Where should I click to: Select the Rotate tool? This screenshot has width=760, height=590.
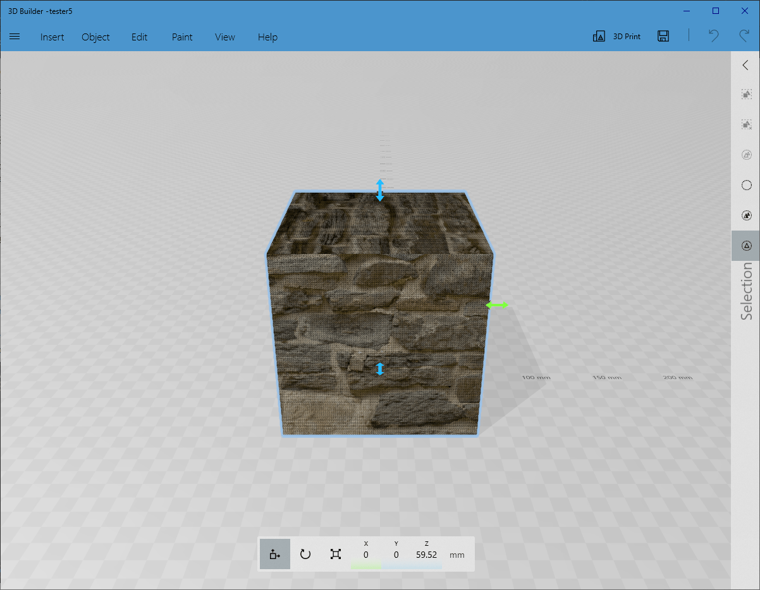[x=305, y=554]
